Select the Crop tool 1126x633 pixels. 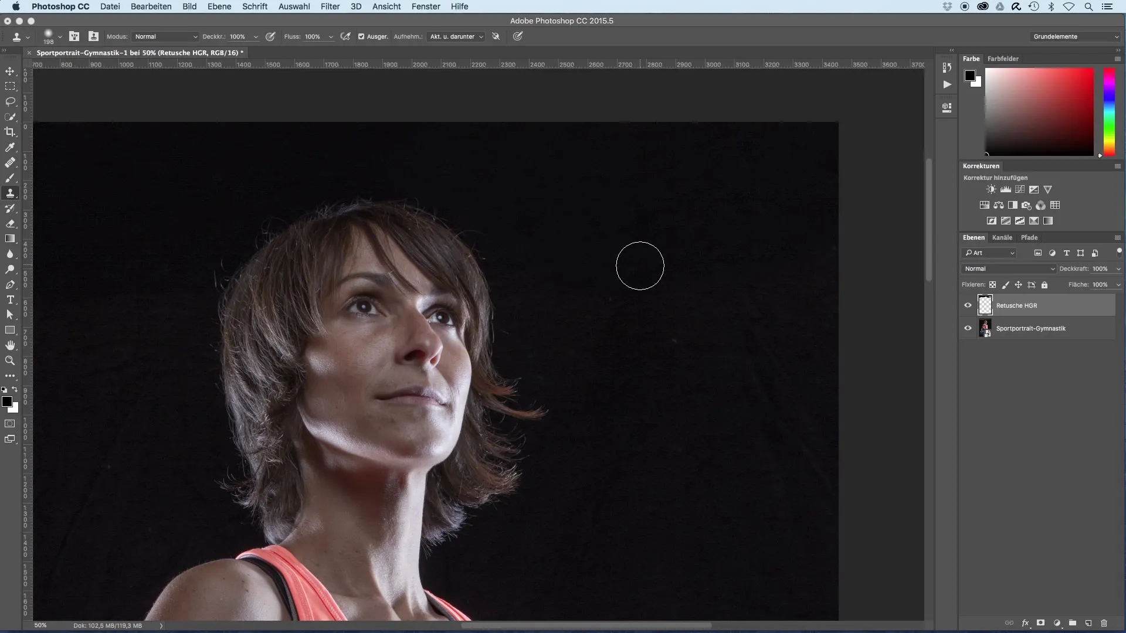pos(10,132)
